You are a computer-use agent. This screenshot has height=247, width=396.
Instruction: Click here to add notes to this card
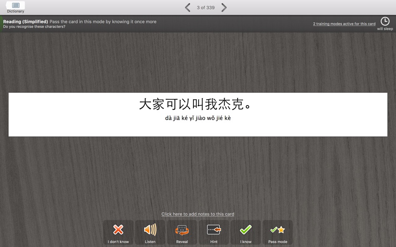click(x=198, y=214)
